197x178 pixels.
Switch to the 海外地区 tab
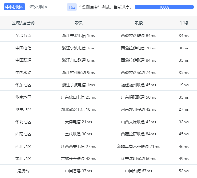click(x=38, y=7)
